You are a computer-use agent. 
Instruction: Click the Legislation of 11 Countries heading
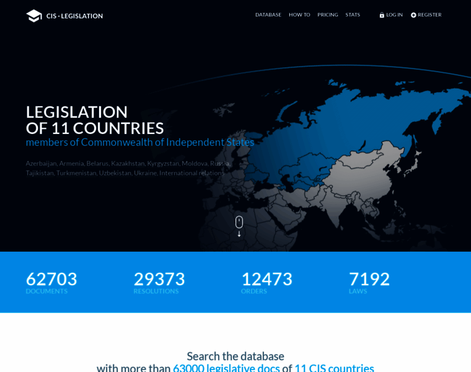pyautogui.click(x=95, y=120)
